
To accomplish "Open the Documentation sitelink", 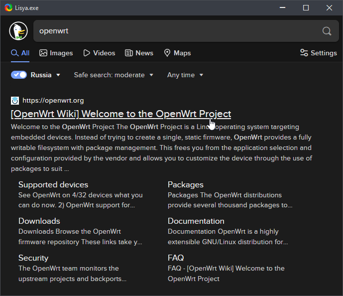I will [x=196, y=221].
